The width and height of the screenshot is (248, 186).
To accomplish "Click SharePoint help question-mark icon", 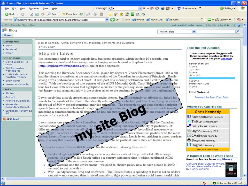I will click(x=239, y=25).
